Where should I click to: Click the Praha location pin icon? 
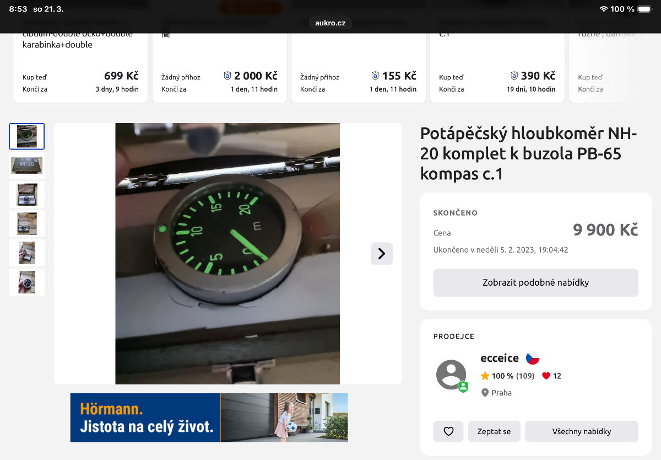485,393
